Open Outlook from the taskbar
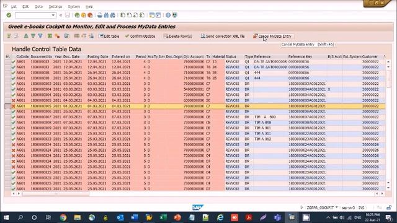397x223 pixels. click(x=120, y=217)
